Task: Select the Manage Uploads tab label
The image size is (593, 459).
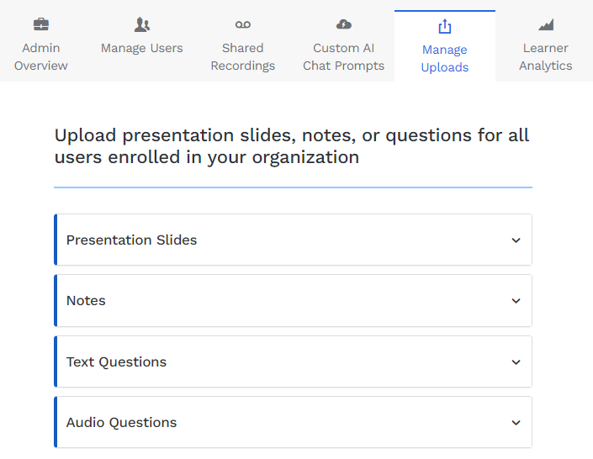Action: 445,58
